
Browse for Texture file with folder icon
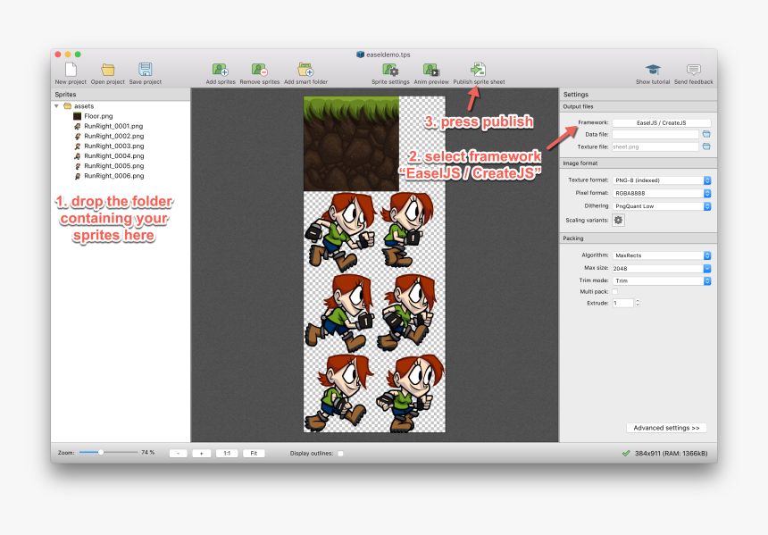click(706, 146)
